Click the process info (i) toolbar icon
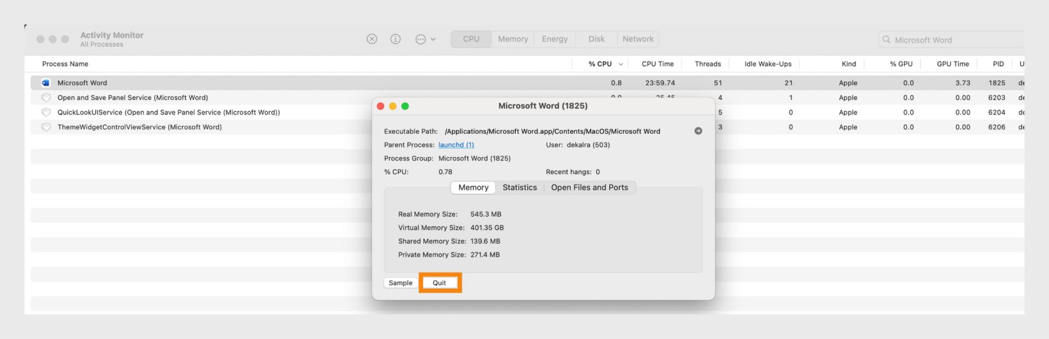Screen dimensions: 1049x339 [396, 39]
